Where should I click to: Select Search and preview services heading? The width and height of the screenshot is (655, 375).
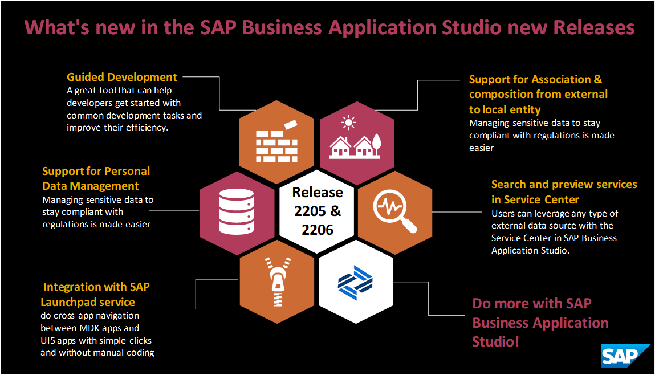tap(564, 191)
